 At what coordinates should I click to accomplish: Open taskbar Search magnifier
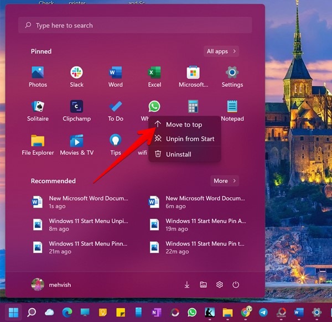pyautogui.click(x=32, y=313)
